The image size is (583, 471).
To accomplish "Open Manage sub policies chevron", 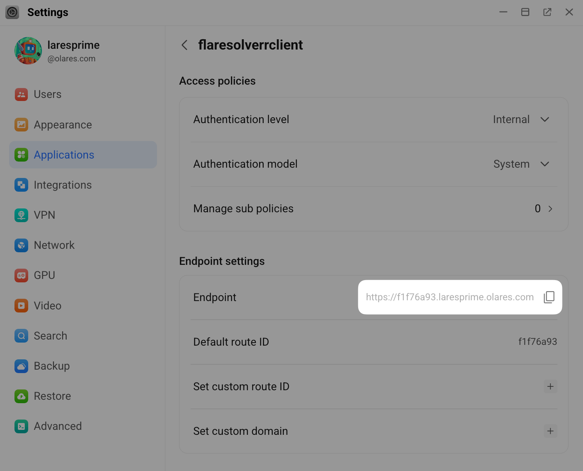I will tap(550, 209).
